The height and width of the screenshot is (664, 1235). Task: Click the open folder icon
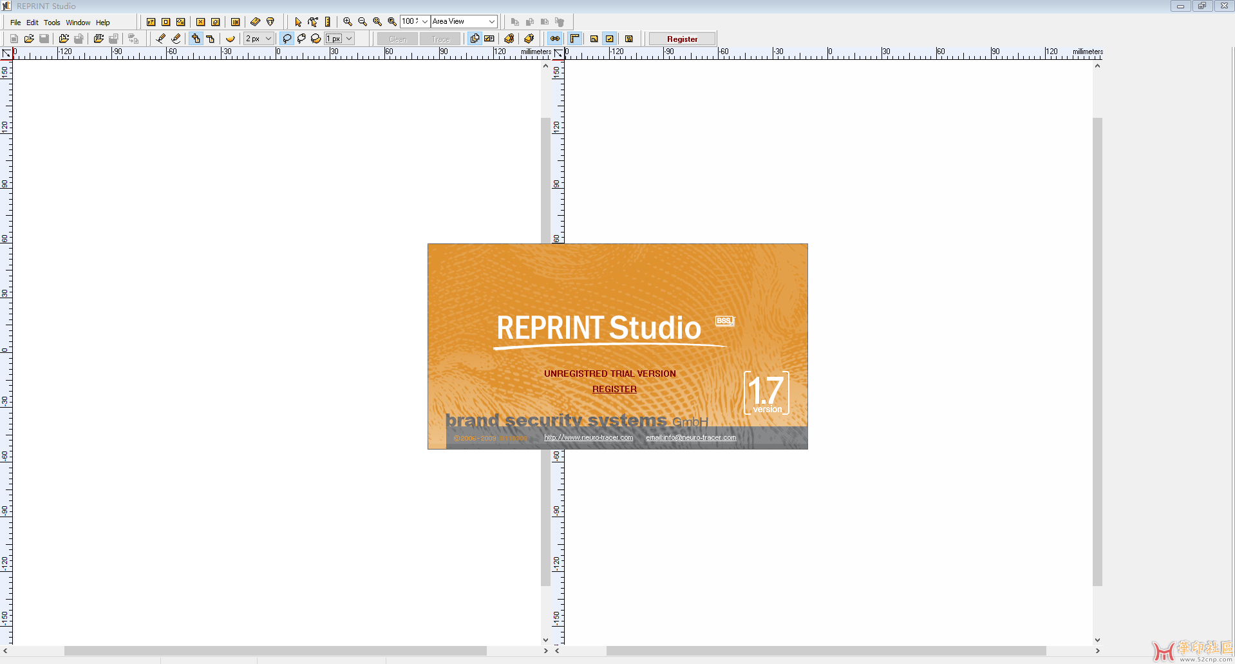pos(29,39)
